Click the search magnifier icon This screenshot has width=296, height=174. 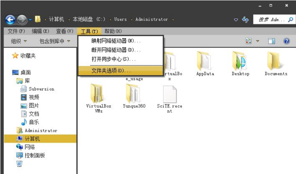(x=290, y=19)
